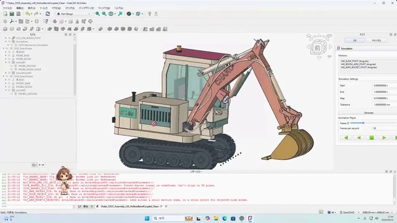Toggle visibility eye of PROBE_BOOM
This screenshot has width=397, height=223.
pos(9,59)
